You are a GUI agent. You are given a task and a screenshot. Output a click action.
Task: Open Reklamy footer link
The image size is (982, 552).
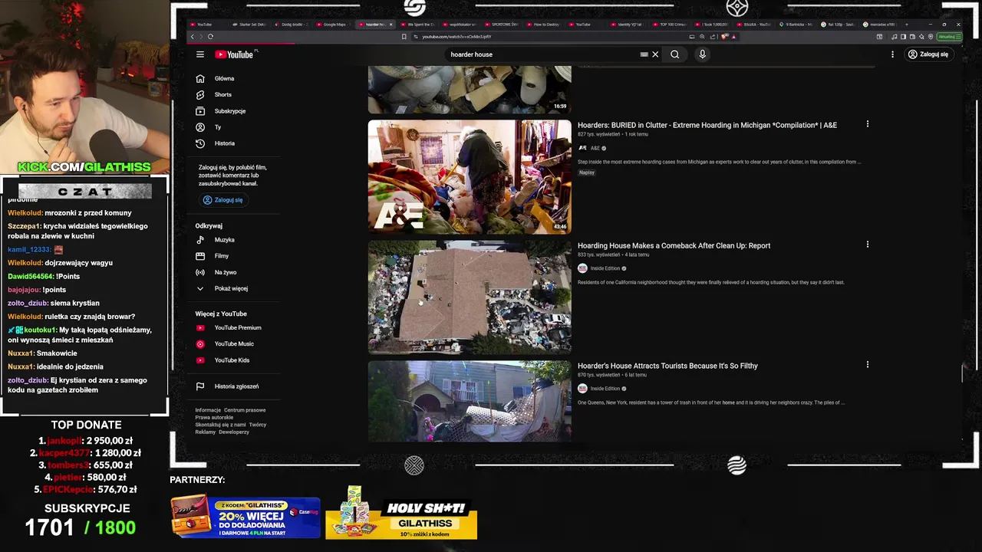click(205, 432)
